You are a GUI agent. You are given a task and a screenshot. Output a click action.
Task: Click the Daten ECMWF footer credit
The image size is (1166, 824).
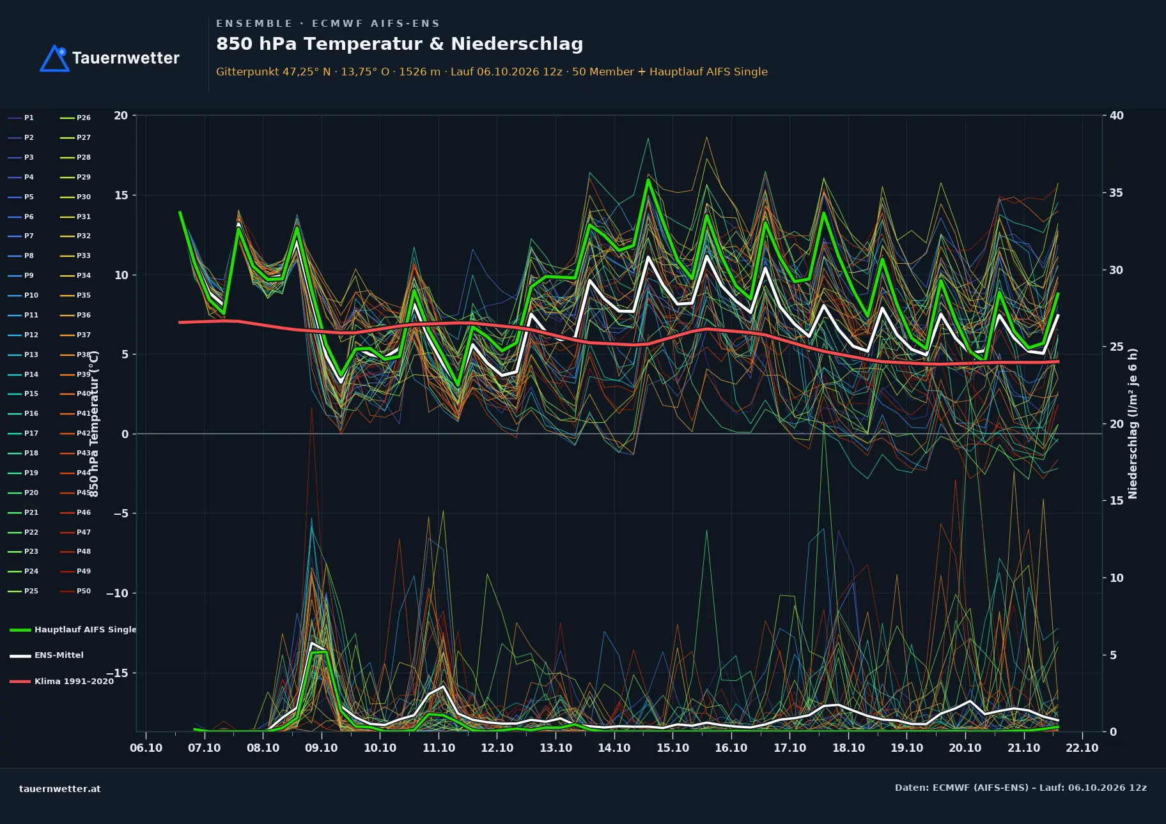point(1021,788)
